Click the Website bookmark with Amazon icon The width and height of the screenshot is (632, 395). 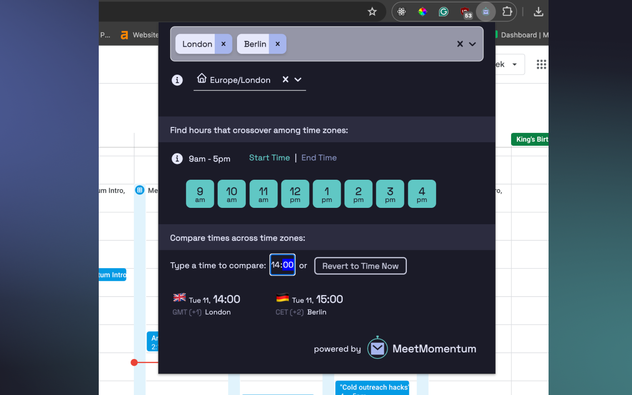coord(139,35)
